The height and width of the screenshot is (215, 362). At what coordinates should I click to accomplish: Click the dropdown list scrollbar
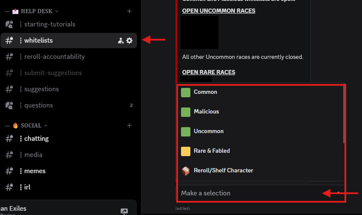click(344, 114)
